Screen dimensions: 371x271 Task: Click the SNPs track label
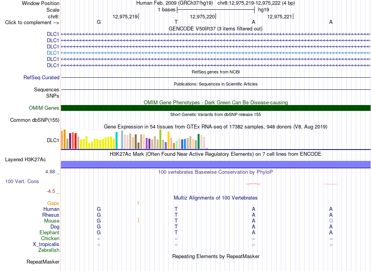click(x=53, y=96)
